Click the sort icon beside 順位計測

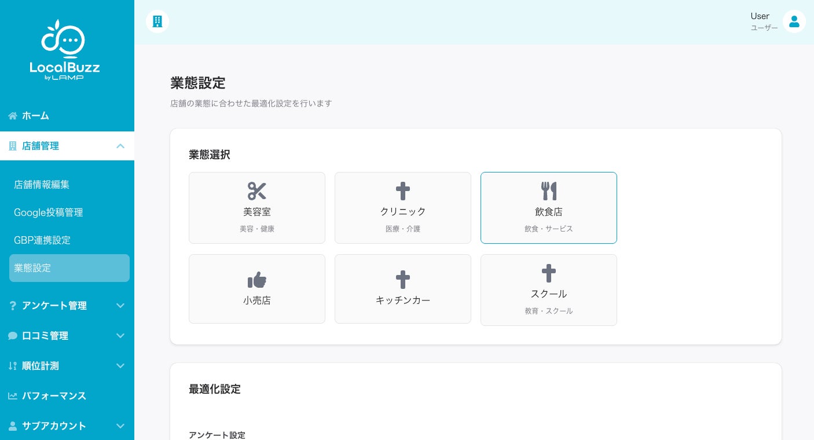pyautogui.click(x=13, y=366)
